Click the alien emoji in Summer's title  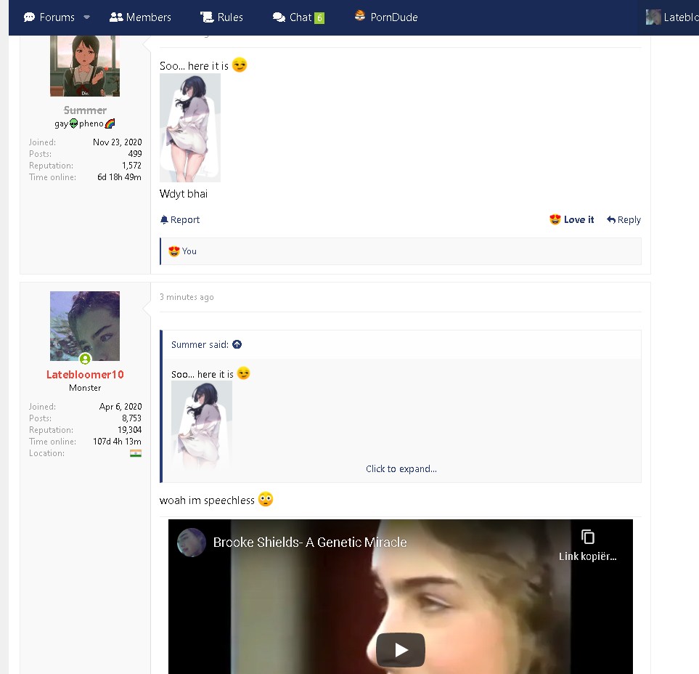(73, 123)
